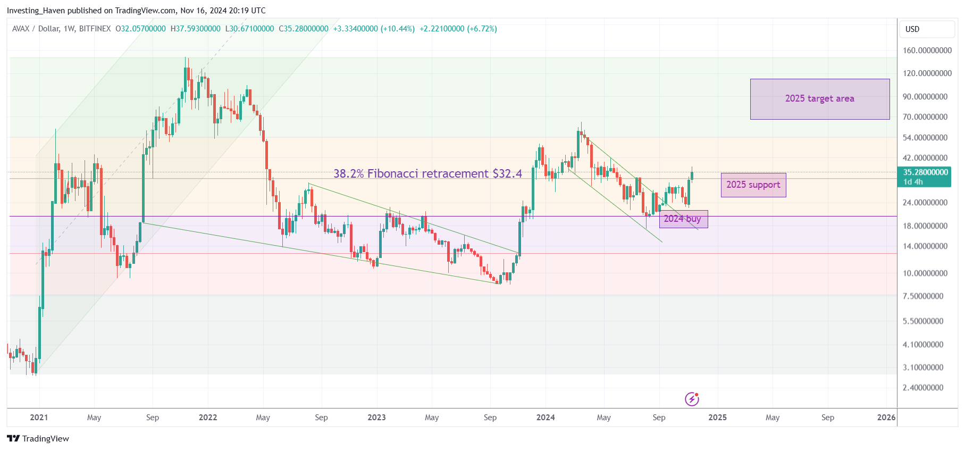Click the 42.00000000 price axis label
The width and height of the screenshot is (965, 450).
tap(925, 158)
